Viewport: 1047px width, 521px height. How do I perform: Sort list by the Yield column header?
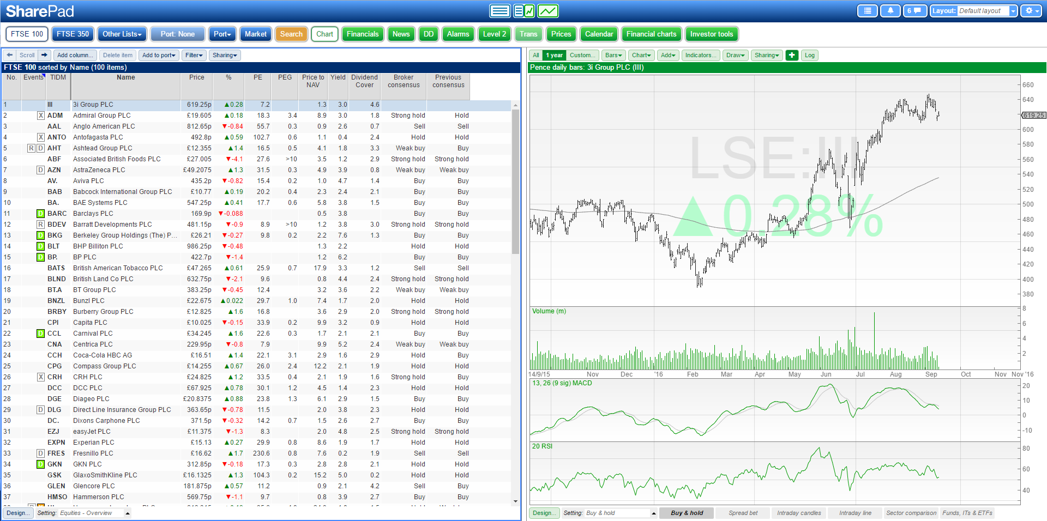338,87
